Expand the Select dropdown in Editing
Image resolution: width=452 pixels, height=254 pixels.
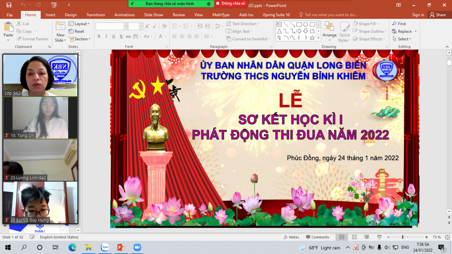pyautogui.click(x=402, y=39)
